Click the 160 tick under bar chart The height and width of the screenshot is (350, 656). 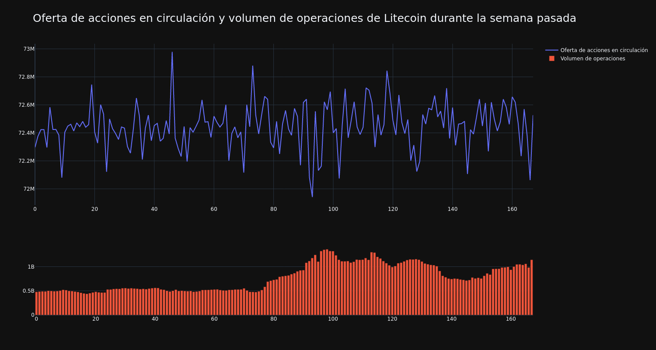click(511, 319)
